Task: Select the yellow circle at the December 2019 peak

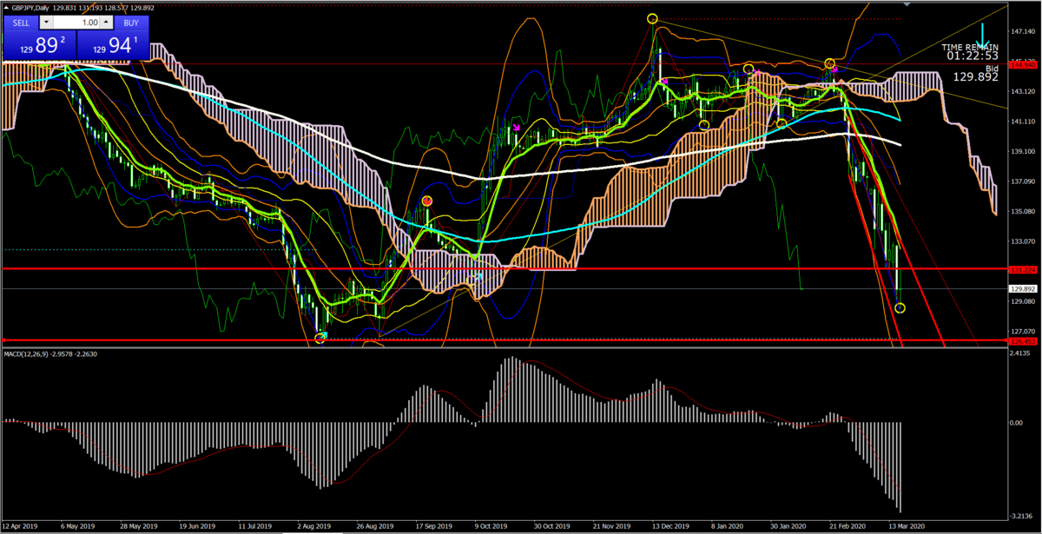Action: [x=652, y=18]
